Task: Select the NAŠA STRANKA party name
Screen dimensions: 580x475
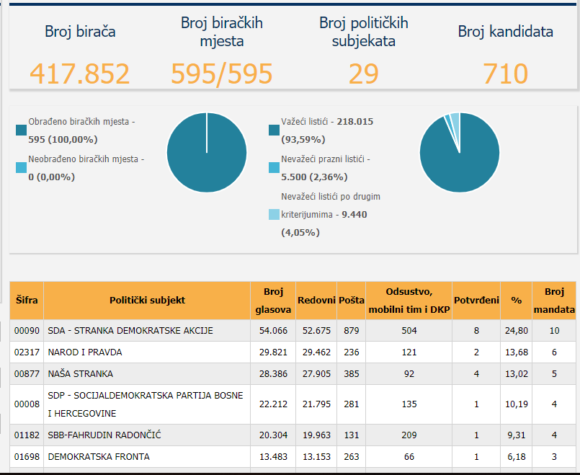Action: point(80,373)
